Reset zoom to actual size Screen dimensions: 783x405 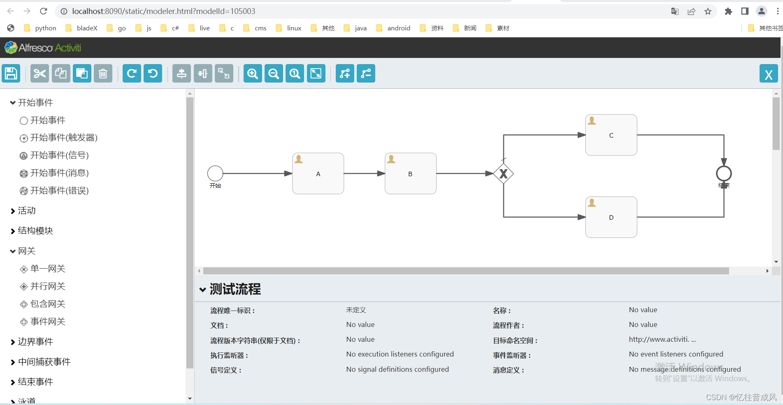click(x=295, y=74)
